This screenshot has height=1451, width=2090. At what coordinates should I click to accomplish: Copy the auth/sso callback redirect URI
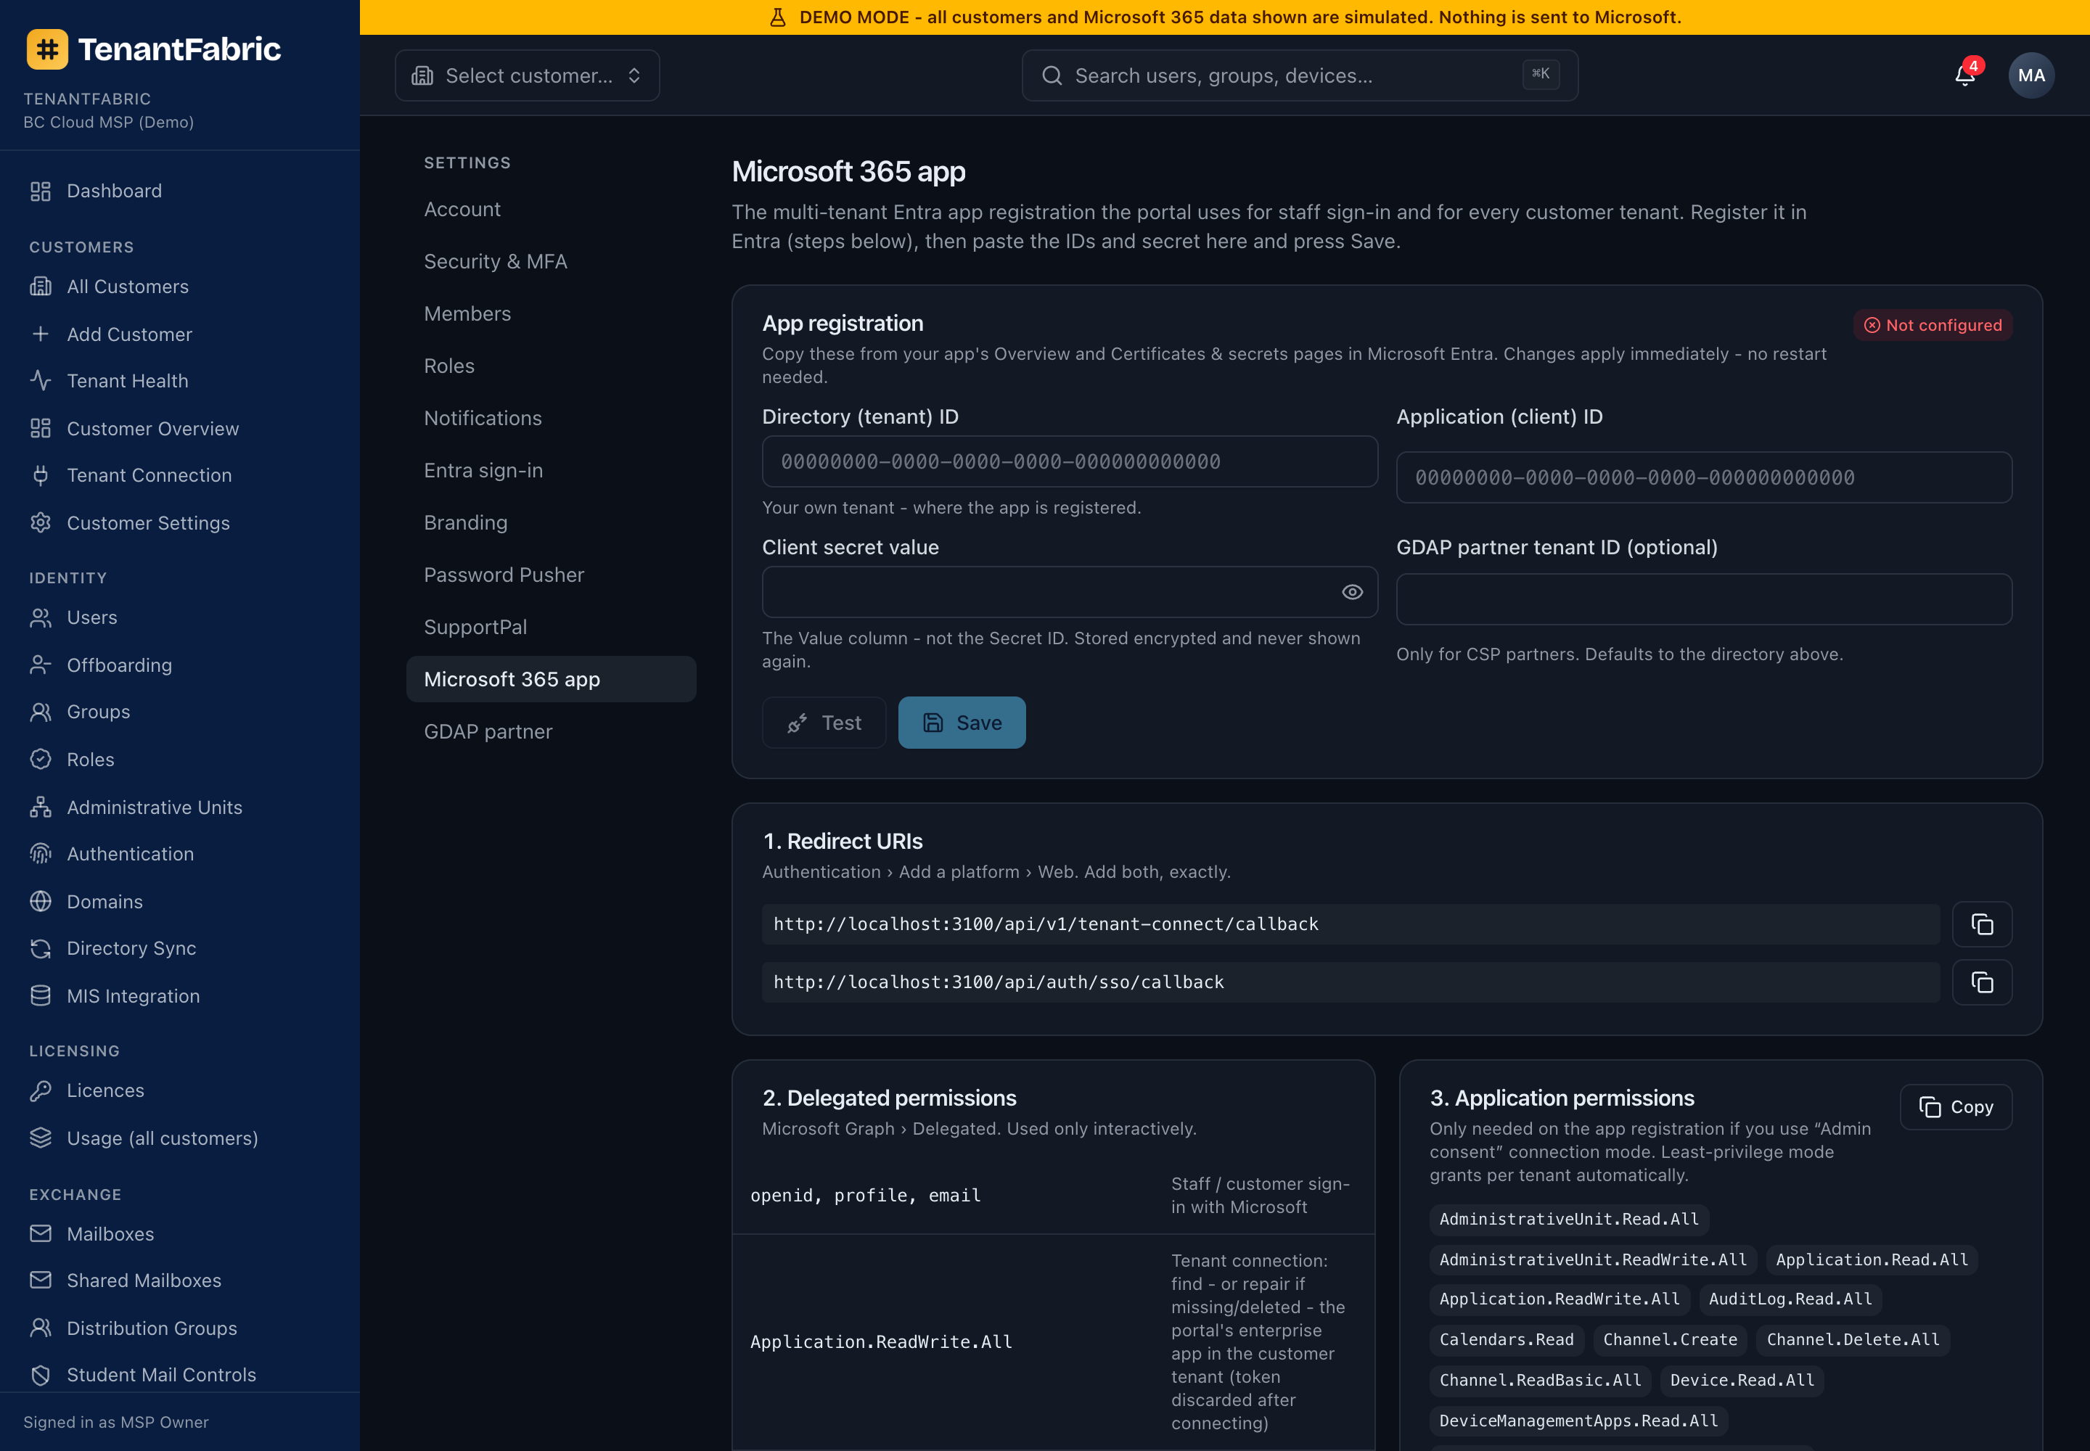[x=1982, y=983]
